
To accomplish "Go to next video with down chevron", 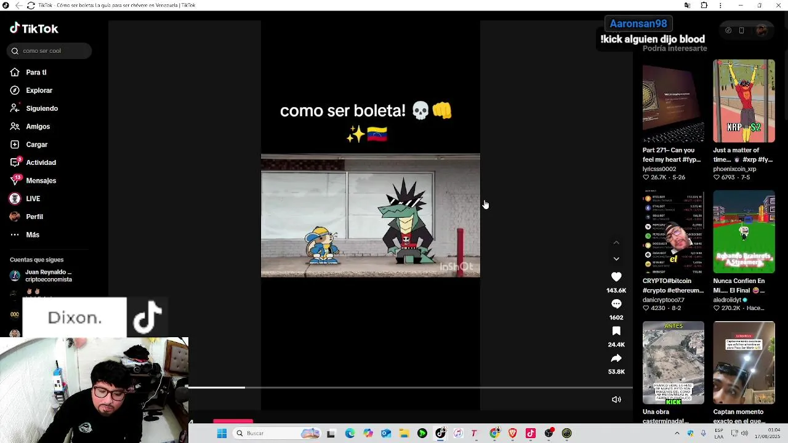I will point(616,259).
